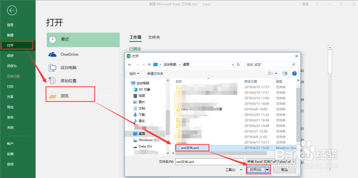Click the file list vertical scrollbar

[298, 115]
